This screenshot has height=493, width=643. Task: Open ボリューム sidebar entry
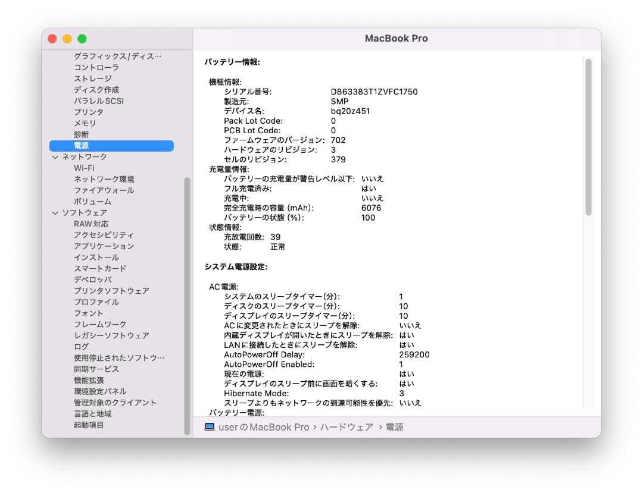[92, 202]
